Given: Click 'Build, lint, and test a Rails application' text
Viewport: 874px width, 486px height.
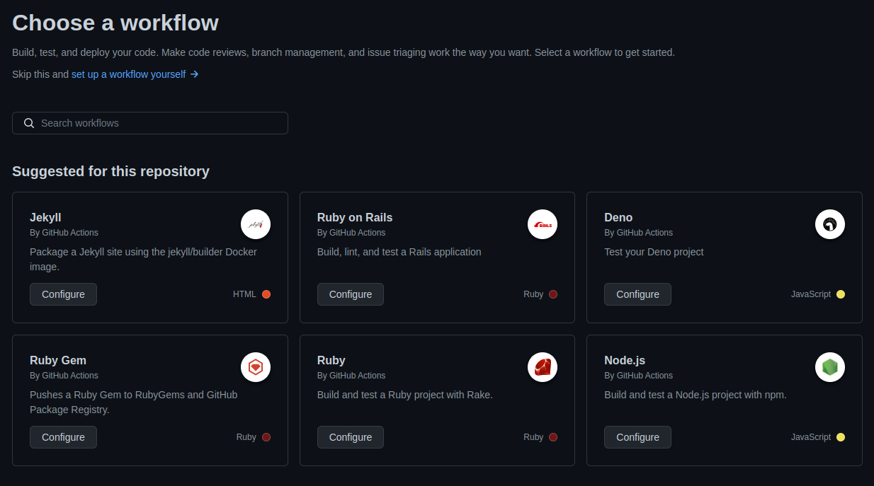Looking at the screenshot, I should tap(399, 252).
